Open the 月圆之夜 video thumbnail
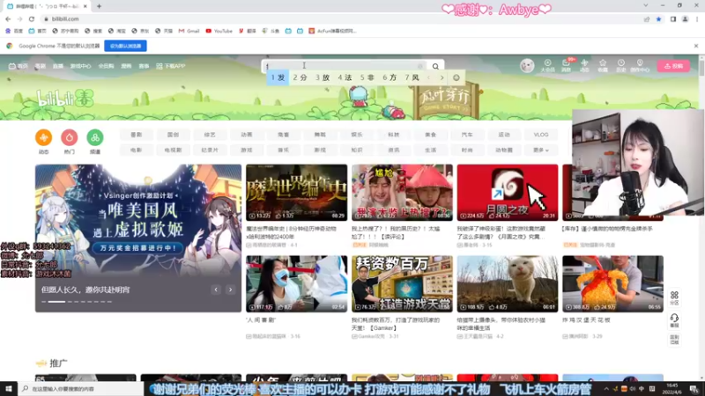 508,192
